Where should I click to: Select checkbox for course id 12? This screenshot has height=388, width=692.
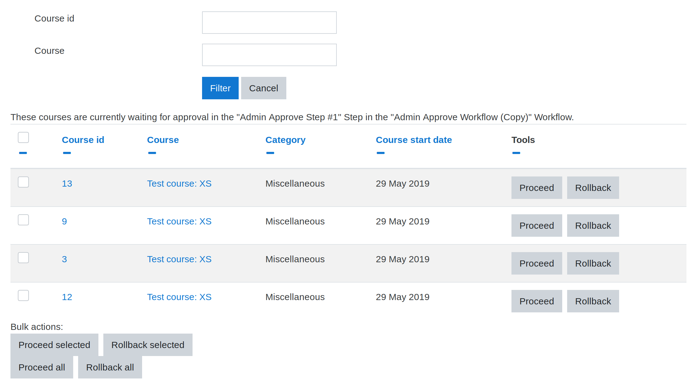[23, 295]
